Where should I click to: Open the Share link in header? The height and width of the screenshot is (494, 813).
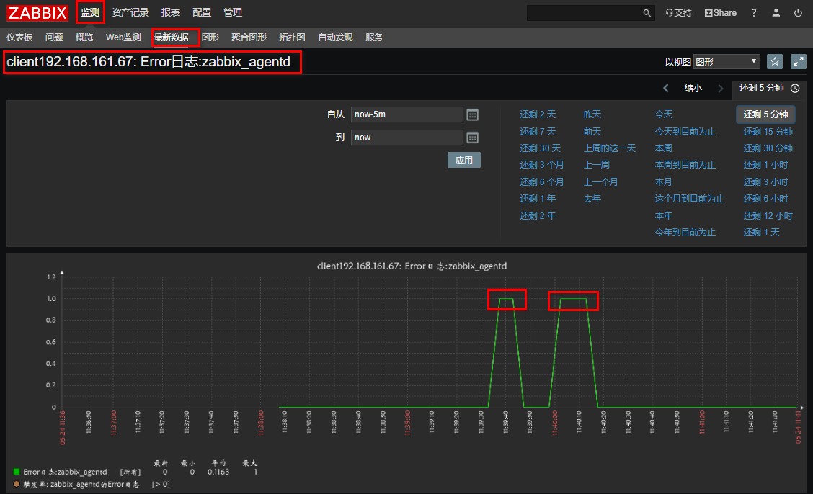pyautogui.click(x=720, y=13)
